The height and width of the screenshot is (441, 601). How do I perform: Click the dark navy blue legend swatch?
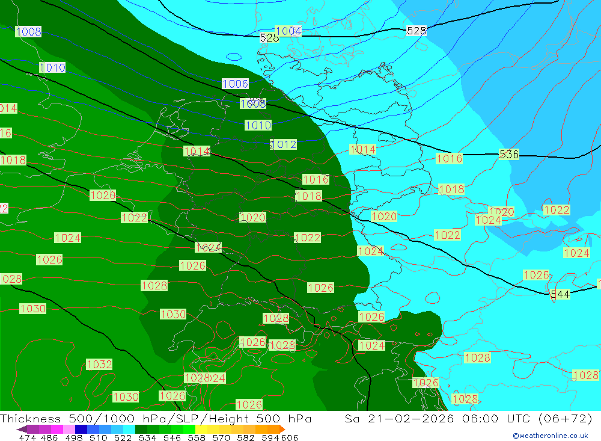[81, 429]
